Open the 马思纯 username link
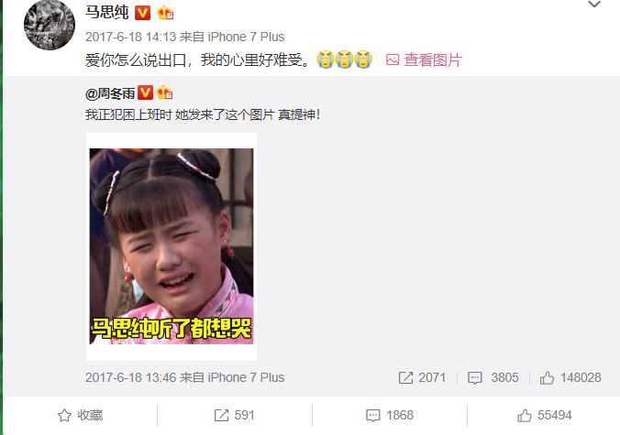Screen dimensions: 620x435 pos(106,12)
